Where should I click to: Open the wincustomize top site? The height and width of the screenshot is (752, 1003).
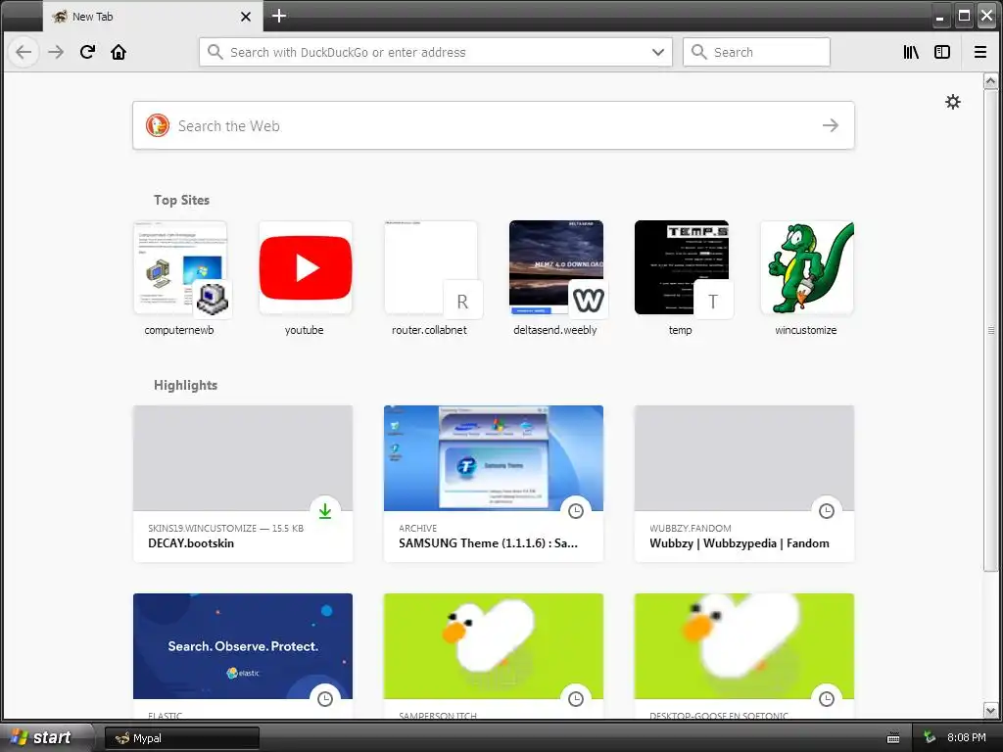pos(807,279)
